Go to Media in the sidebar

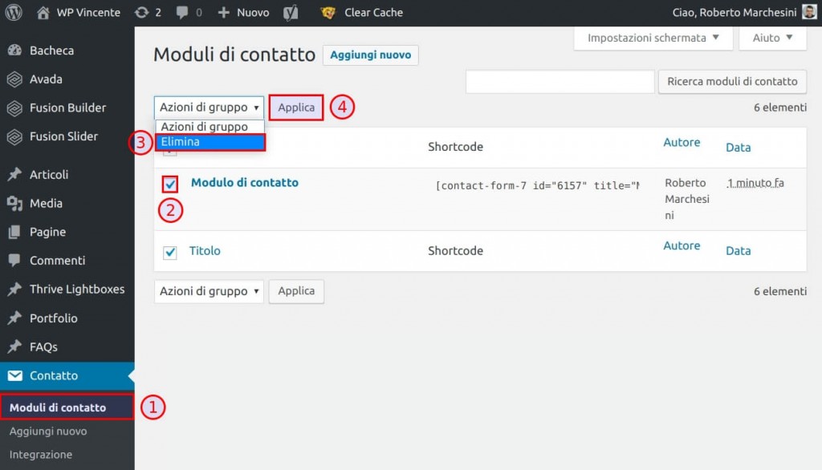[x=46, y=203]
